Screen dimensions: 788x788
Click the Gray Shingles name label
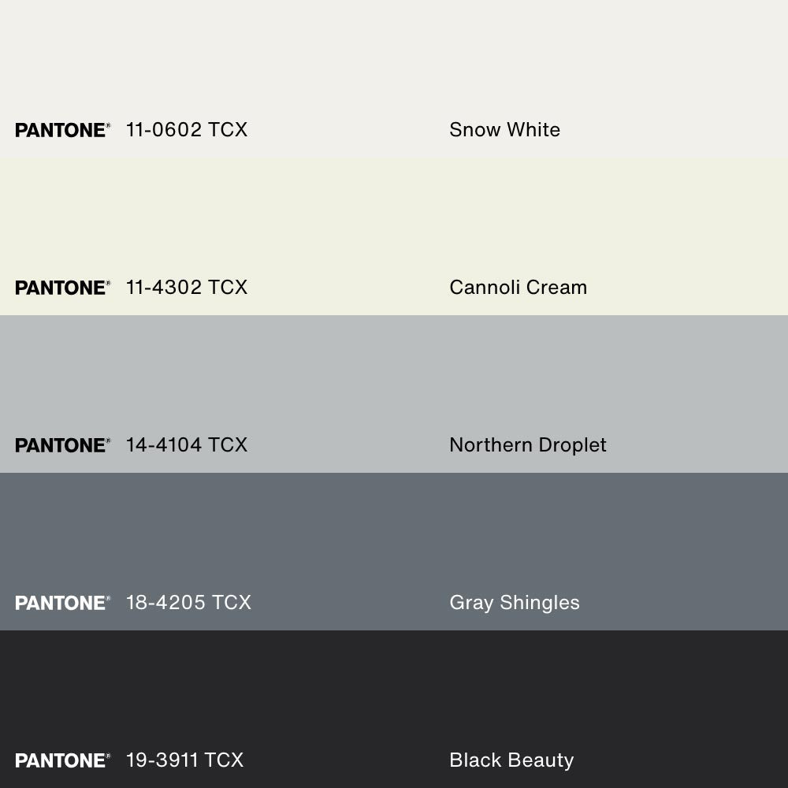pyautogui.click(x=514, y=603)
